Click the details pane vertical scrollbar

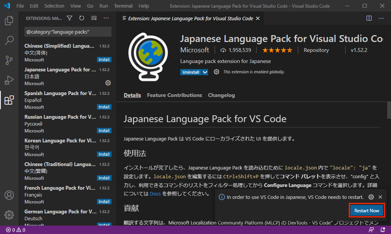coord(389,110)
